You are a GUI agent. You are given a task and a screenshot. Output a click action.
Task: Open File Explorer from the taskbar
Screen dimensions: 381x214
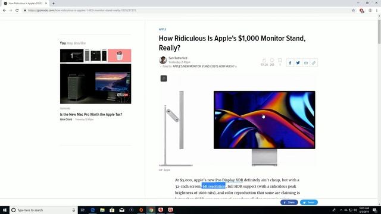[102, 210]
